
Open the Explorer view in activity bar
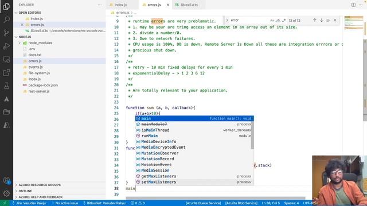click(x=6, y=6)
